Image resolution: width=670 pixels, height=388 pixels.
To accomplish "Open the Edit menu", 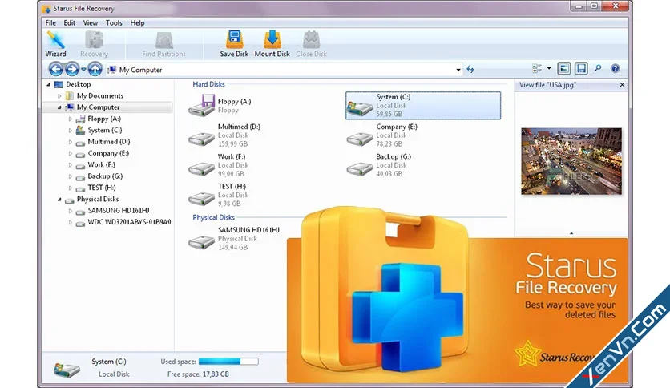I will [69, 23].
